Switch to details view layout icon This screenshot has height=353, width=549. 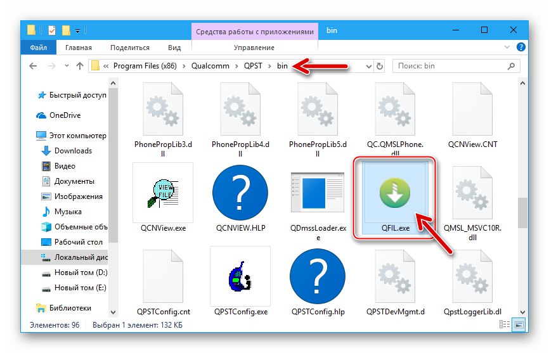point(505,324)
